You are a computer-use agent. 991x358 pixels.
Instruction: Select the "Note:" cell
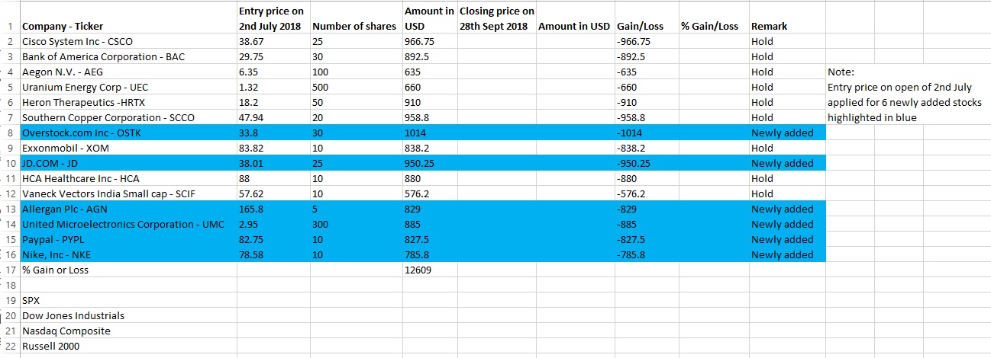(842, 72)
